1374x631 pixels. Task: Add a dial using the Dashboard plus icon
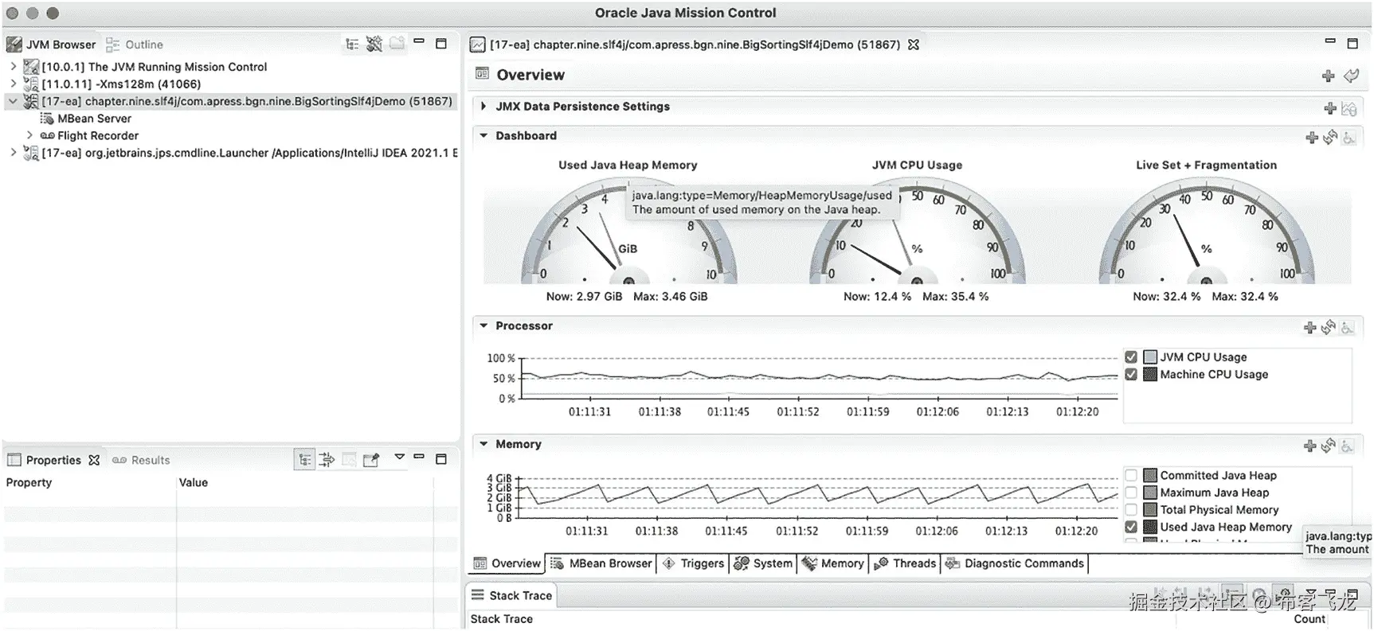(1312, 138)
